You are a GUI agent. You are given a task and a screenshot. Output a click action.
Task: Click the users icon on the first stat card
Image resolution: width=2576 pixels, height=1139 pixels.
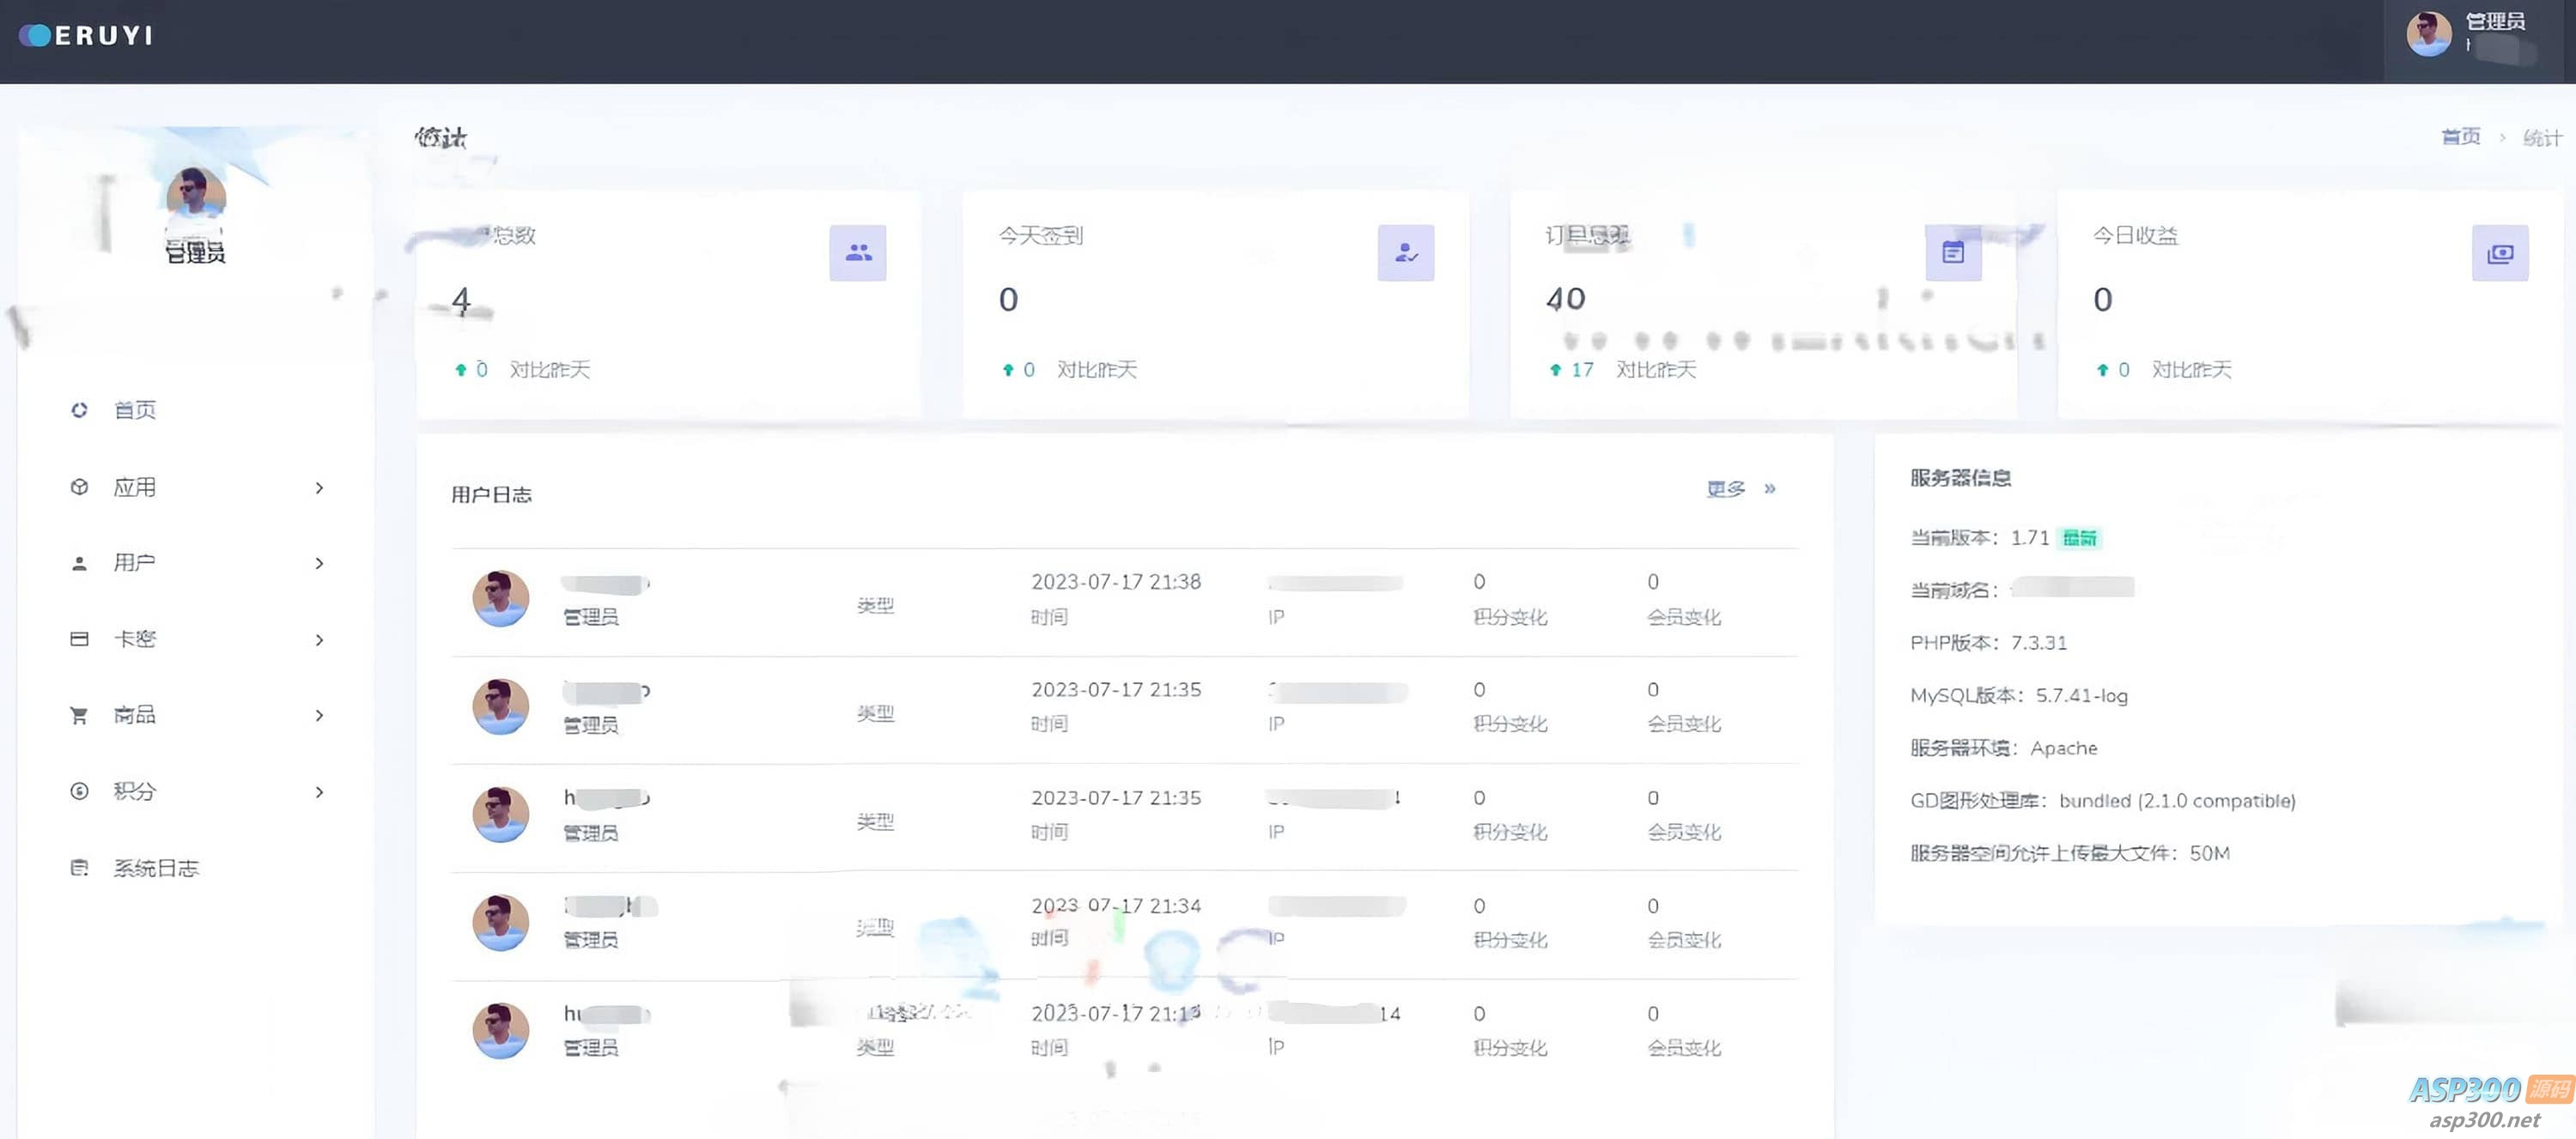tap(858, 253)
